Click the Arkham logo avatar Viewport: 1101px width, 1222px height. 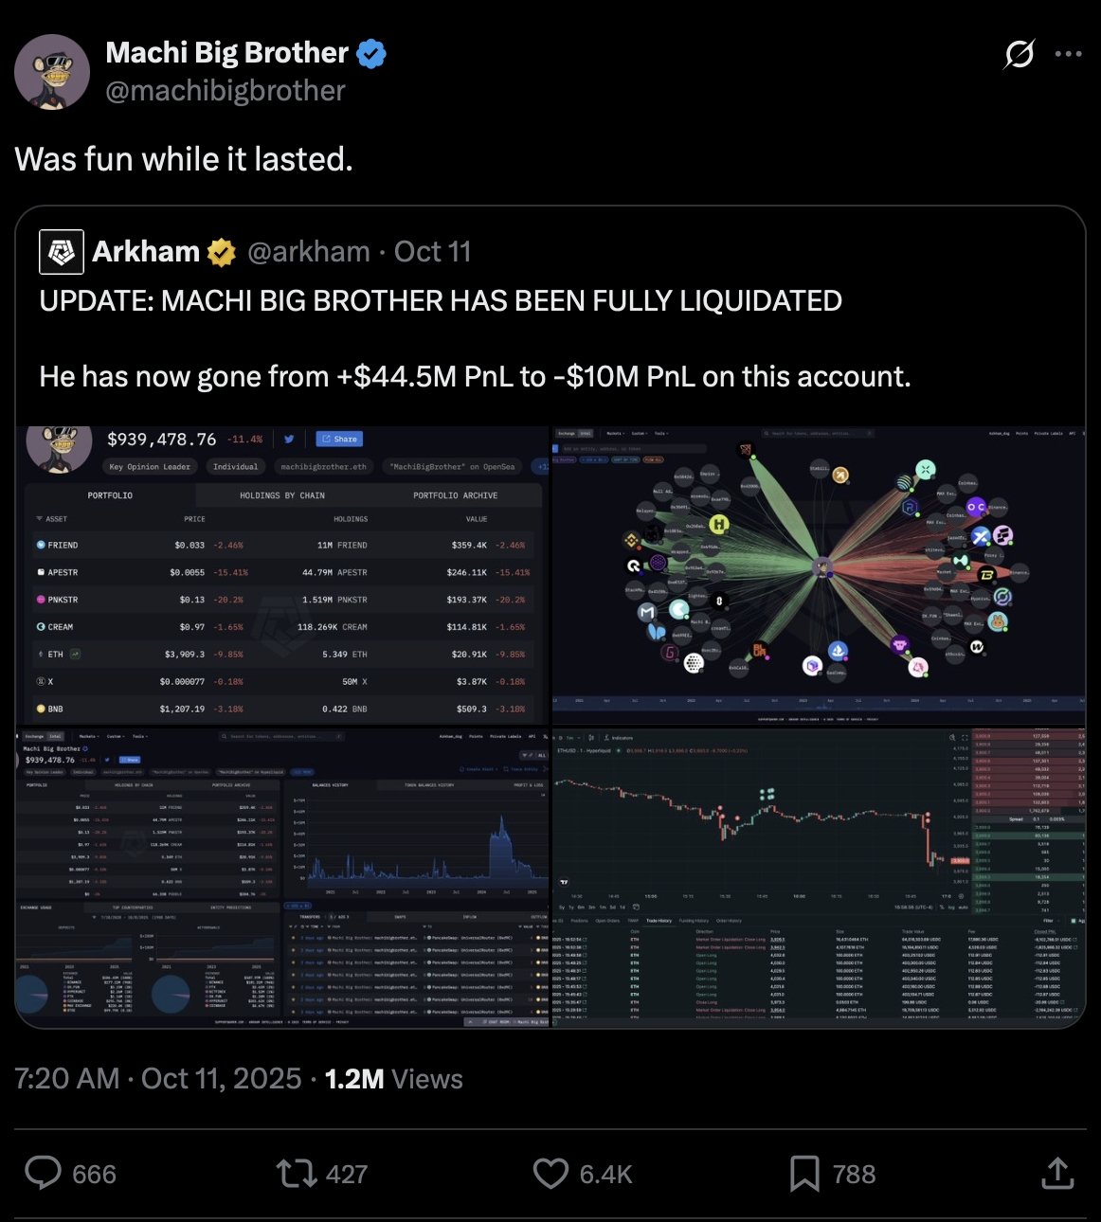click(x=62, y=252)
